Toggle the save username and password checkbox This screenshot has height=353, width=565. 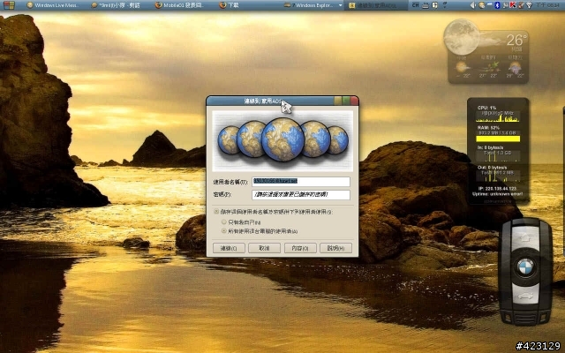click(216, 212)
